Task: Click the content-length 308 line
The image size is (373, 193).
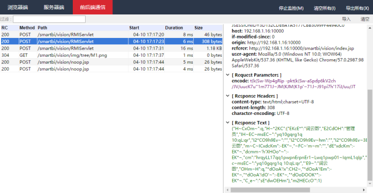Action: point(253,107)
